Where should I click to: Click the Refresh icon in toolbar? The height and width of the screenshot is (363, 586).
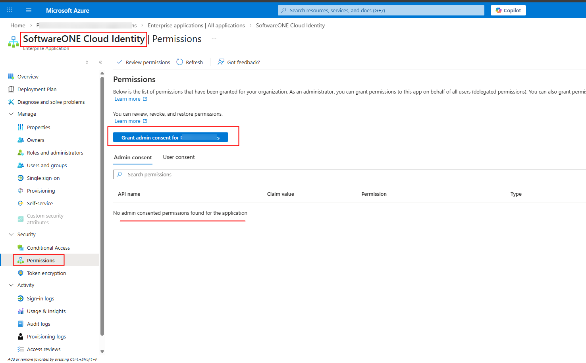pos(180,62)
